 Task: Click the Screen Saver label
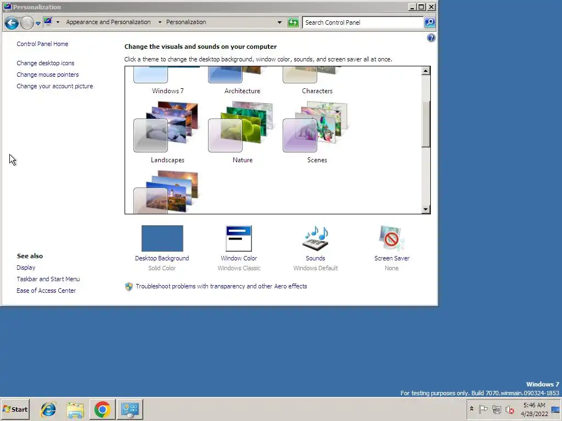[x=392, y=258]
